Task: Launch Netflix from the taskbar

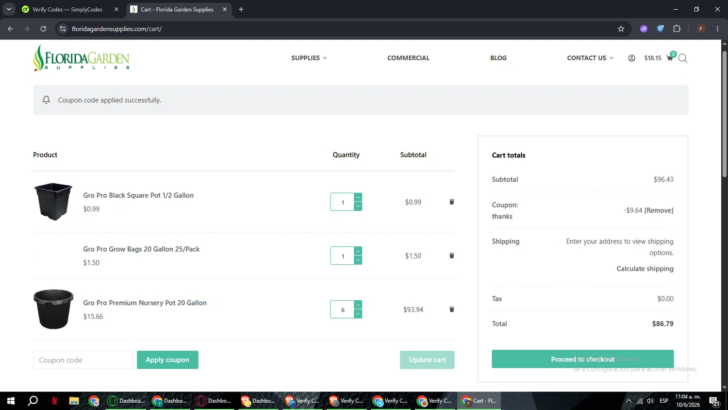Action: point(54,401)
